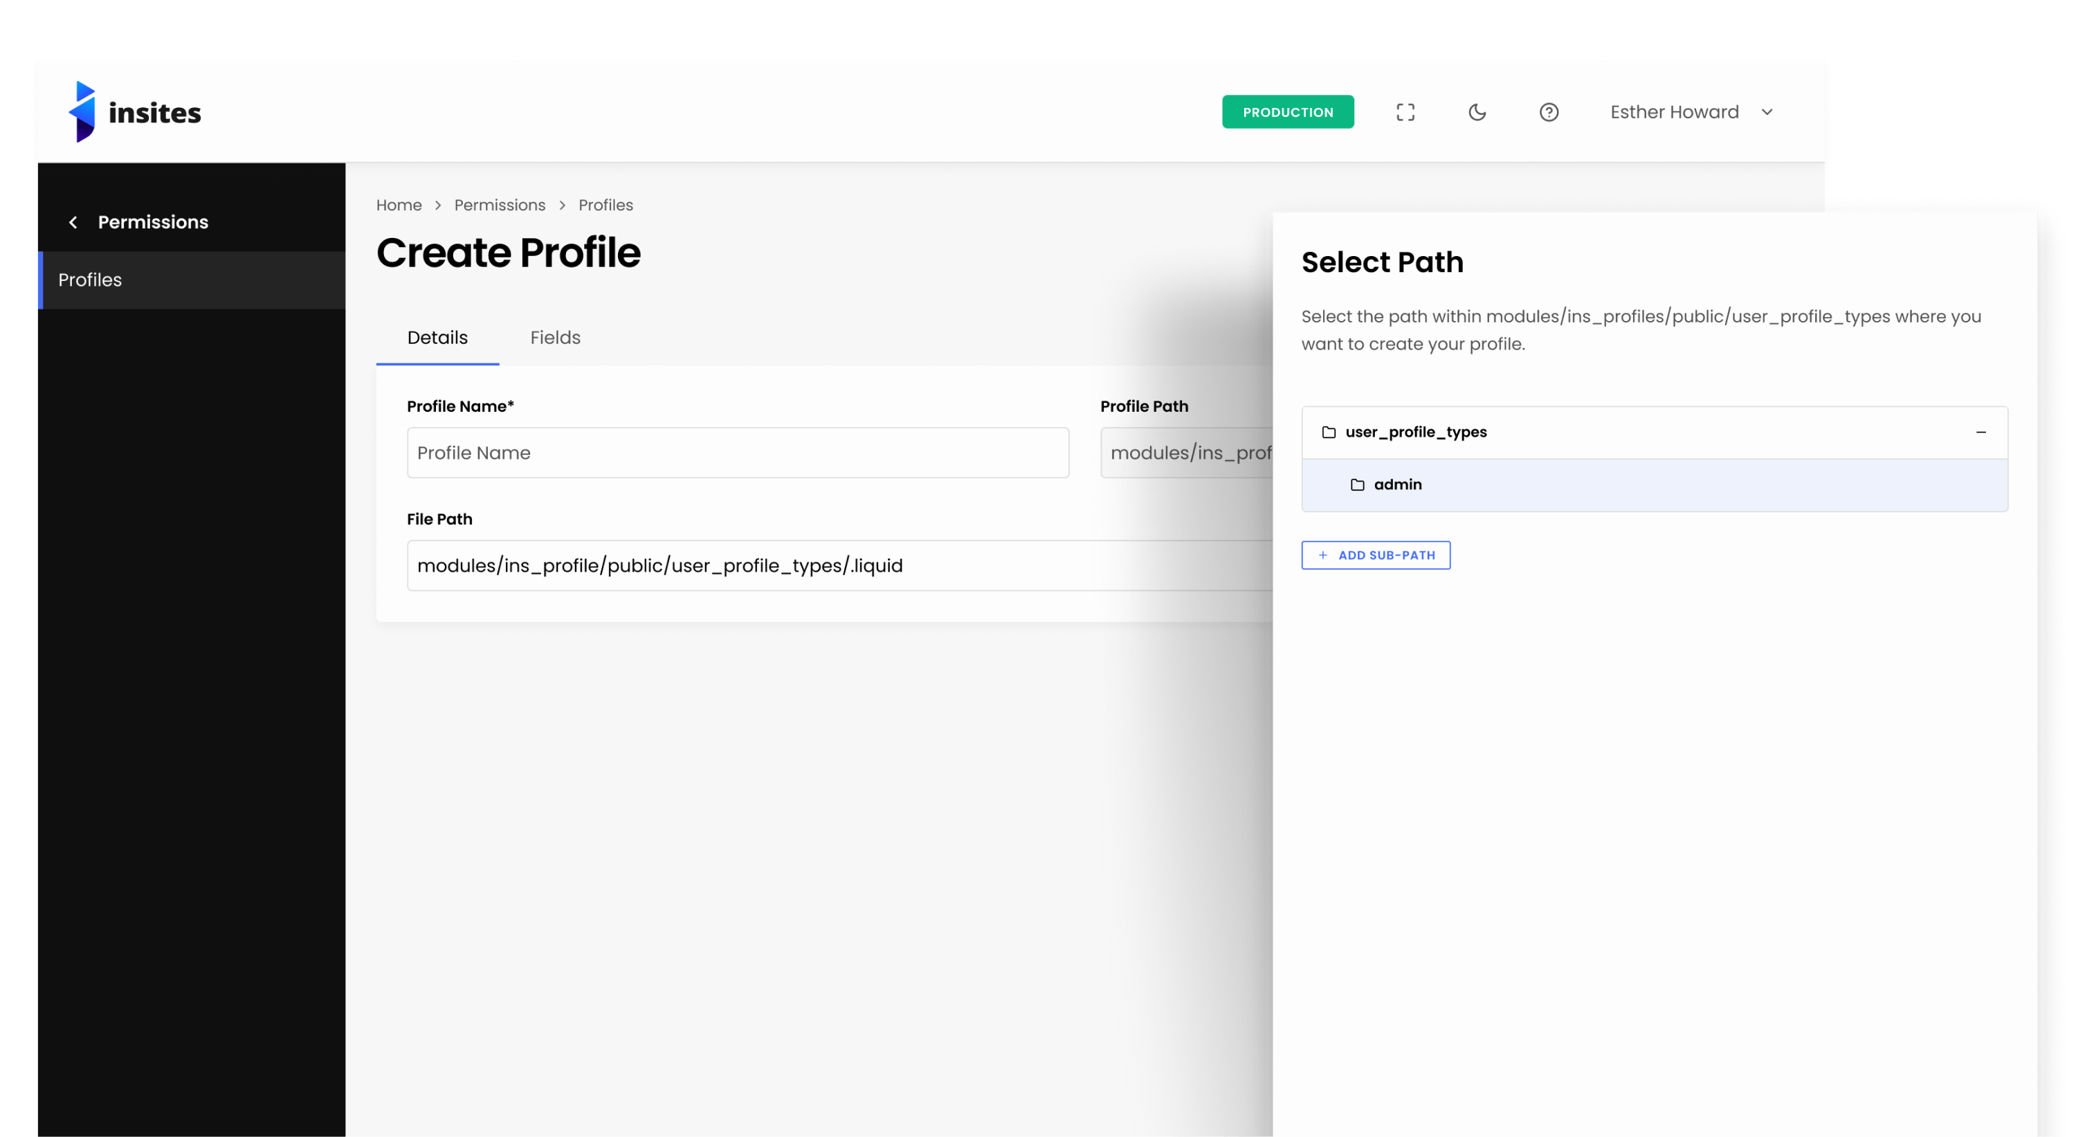Click the Production environment badge

[1287, 112]
